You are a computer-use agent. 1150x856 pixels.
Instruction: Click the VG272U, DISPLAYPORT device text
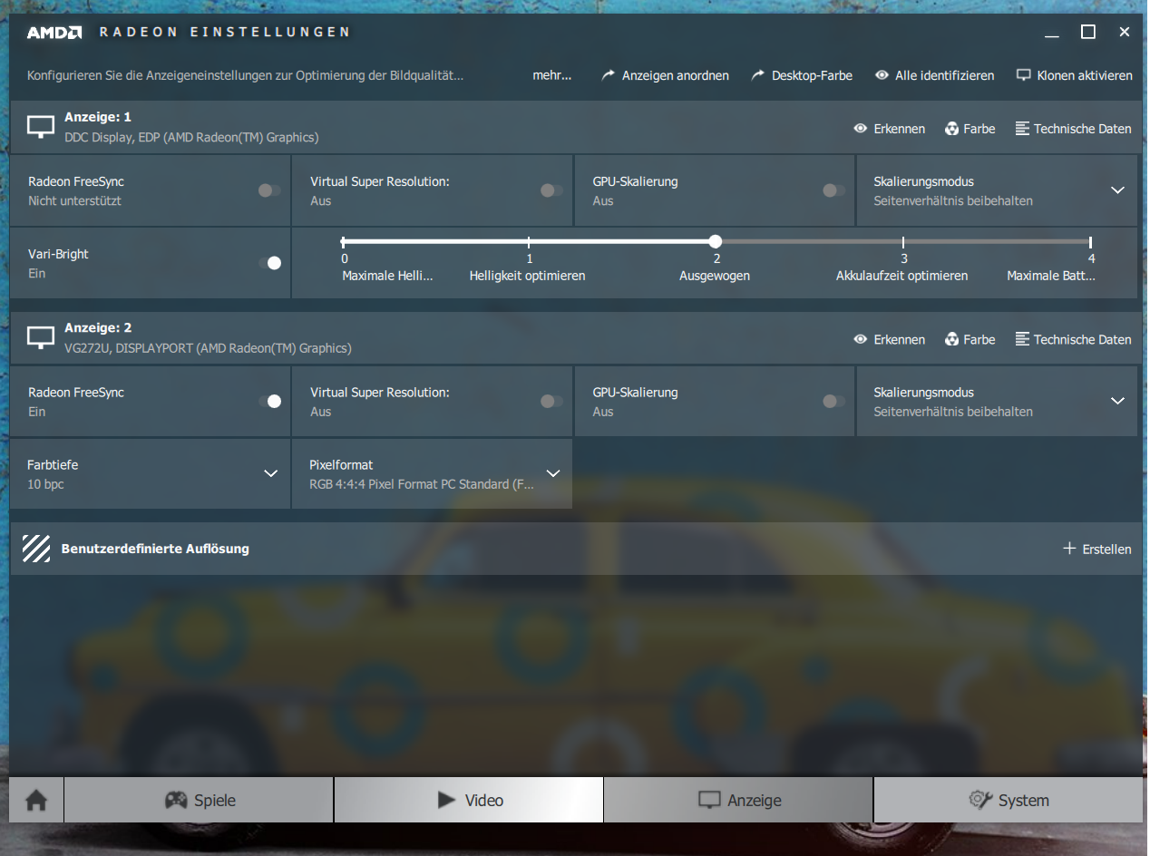208,347
